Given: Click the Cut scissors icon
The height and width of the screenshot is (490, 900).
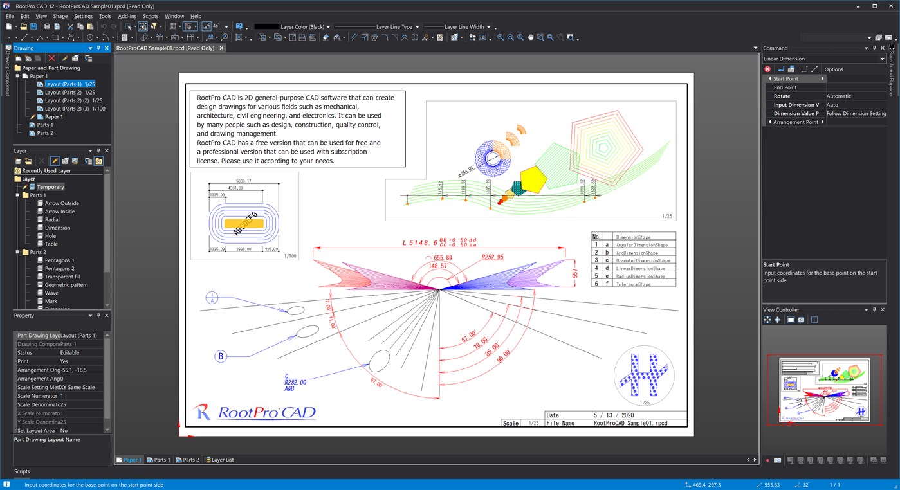Looking at the screenshot, I should [x=71, y=26].
